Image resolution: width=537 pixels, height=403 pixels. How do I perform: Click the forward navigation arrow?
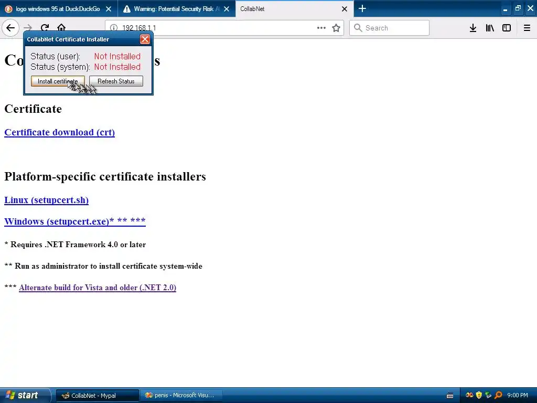tap(28, 28)
